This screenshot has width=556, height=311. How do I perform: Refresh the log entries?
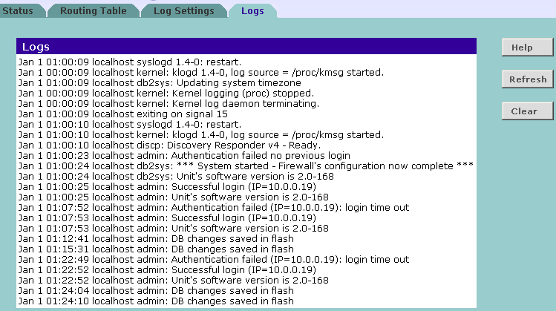point(528,79)
